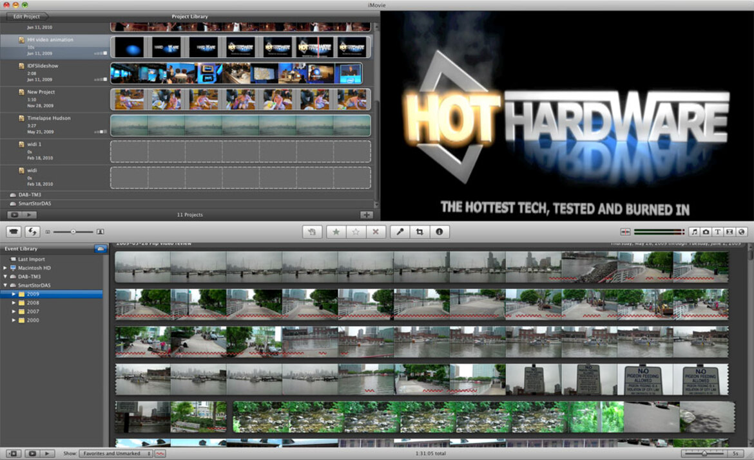Select the 2008 folder label
Screen dimensions: 754x460
pyautogui.click(x=33, y=303)
